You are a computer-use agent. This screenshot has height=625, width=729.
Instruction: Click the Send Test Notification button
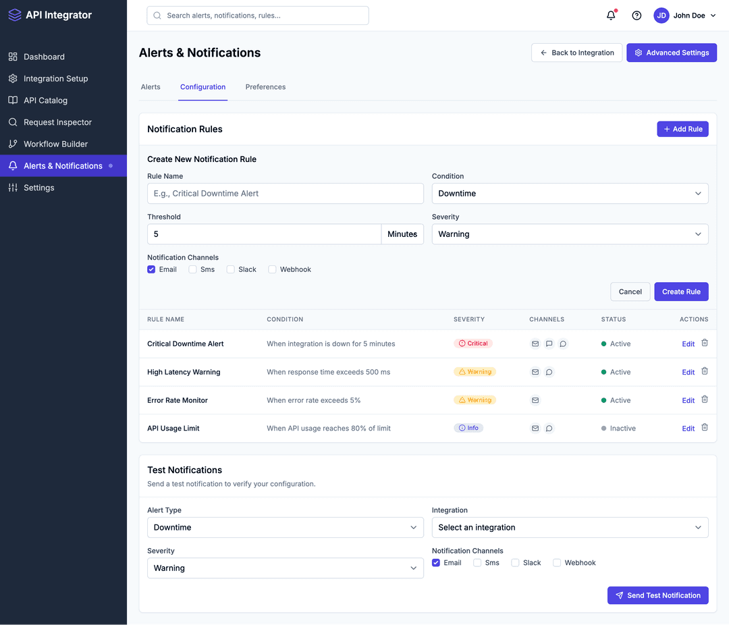[x=657, y=595]
